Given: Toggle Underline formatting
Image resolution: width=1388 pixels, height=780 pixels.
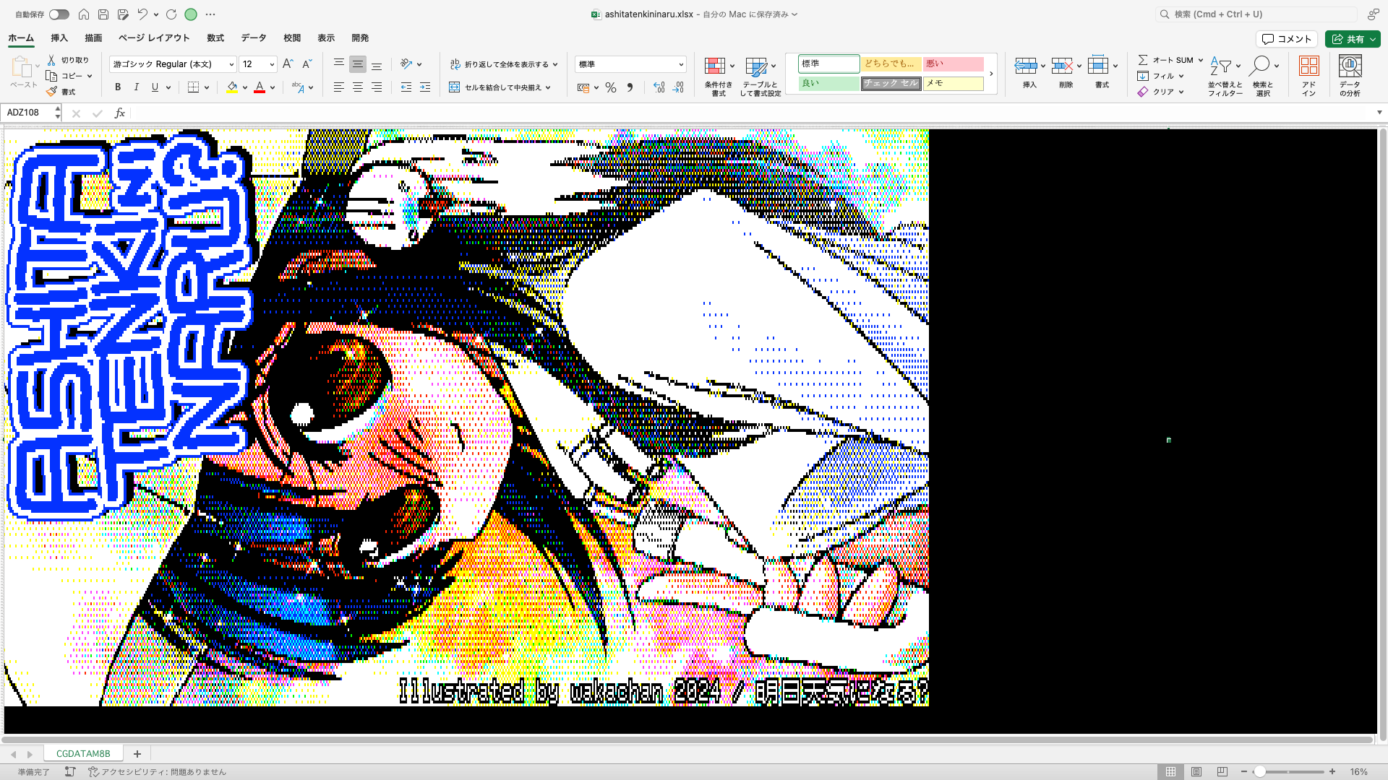Looking at the screenshot, I should [x=155, y=87].
